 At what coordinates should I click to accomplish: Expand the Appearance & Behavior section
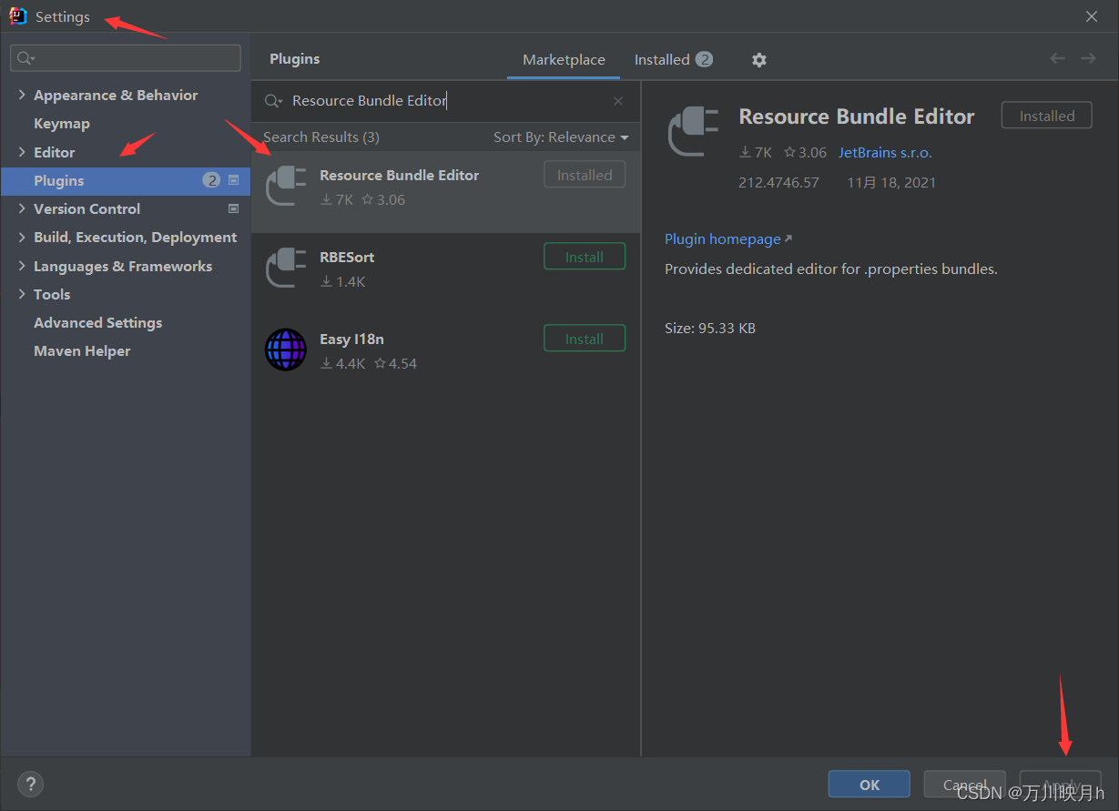point(22,95)
